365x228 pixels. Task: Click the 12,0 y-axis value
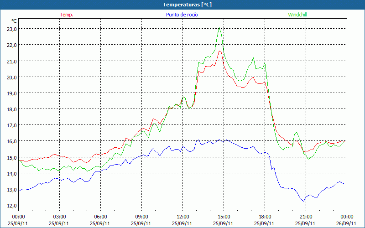point(12,206)
